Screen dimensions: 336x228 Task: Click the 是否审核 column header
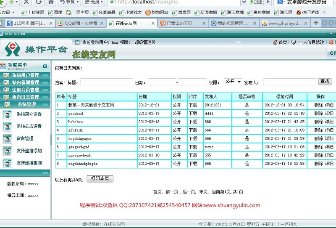coord(247,97)
